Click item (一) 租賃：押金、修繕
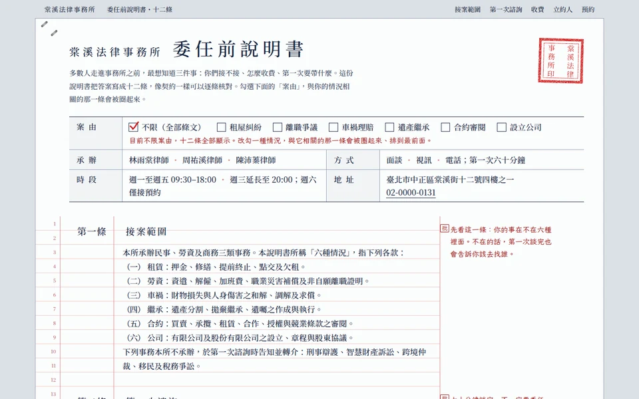The width and height of the screenshot is (639, 399). (216, 267)
